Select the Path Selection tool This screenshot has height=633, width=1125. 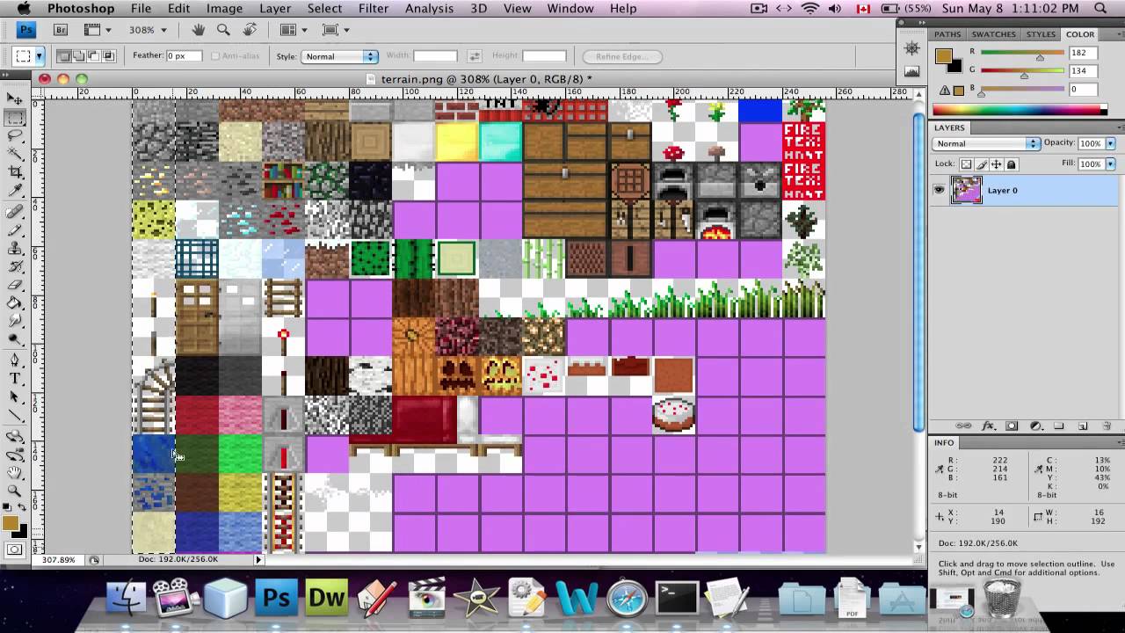15,397
